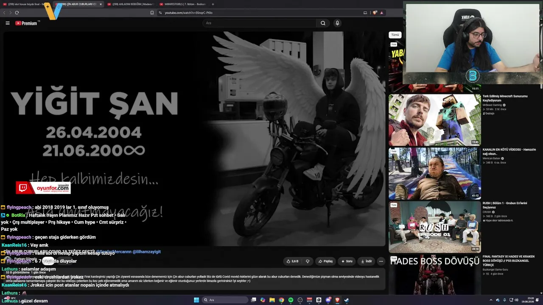Switch to Brave browser on the taskbar
This screenshot has height=305, width=543.
pos(337,300)
